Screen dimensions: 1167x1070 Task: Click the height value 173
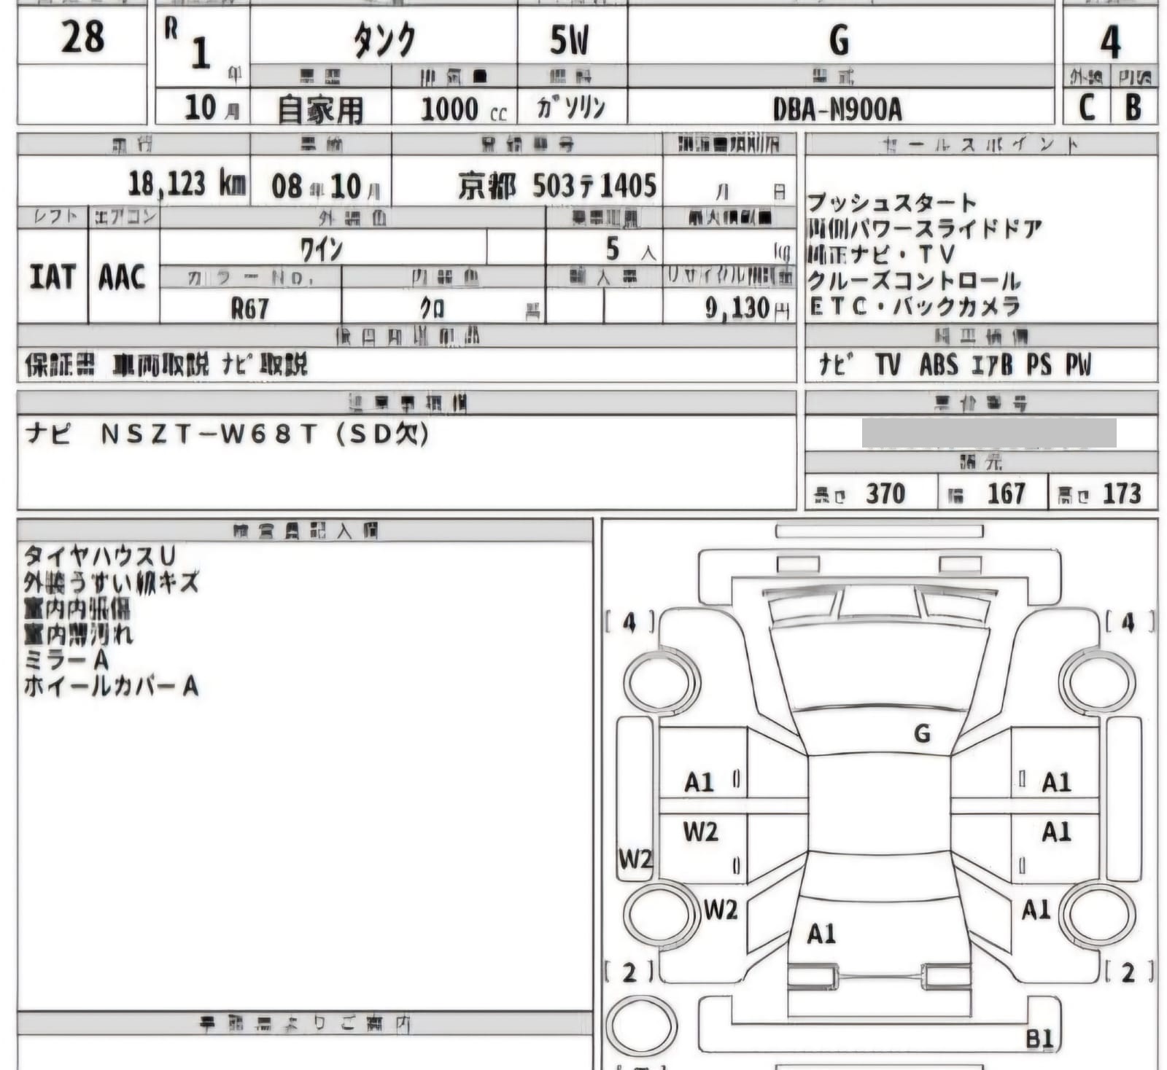(1122, 494)
